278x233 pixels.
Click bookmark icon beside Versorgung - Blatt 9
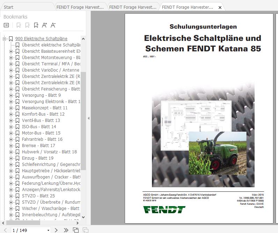coord(17,95)
